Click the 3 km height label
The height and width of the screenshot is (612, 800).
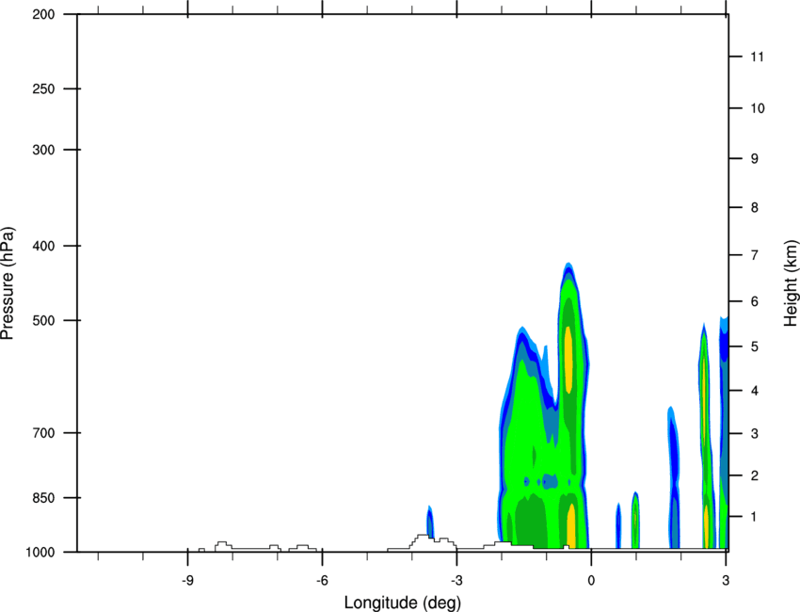755,434
